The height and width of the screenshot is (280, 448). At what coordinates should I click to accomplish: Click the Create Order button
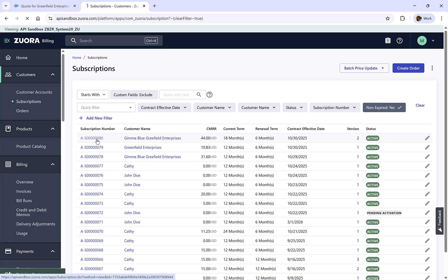point(408,68)
